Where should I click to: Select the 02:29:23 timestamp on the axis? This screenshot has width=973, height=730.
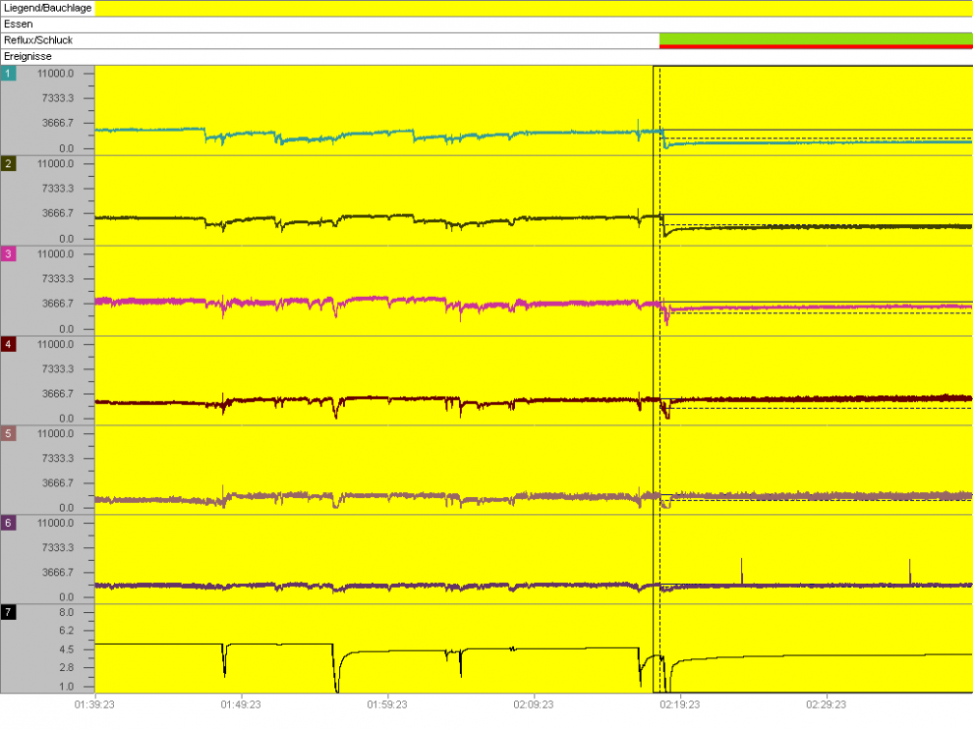click(x=827, y=704)
